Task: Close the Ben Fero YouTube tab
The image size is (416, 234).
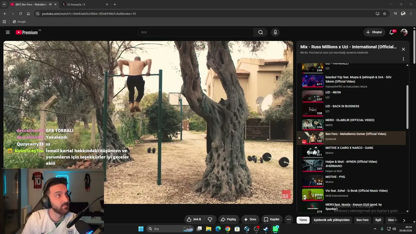Action: coord(55,5)
